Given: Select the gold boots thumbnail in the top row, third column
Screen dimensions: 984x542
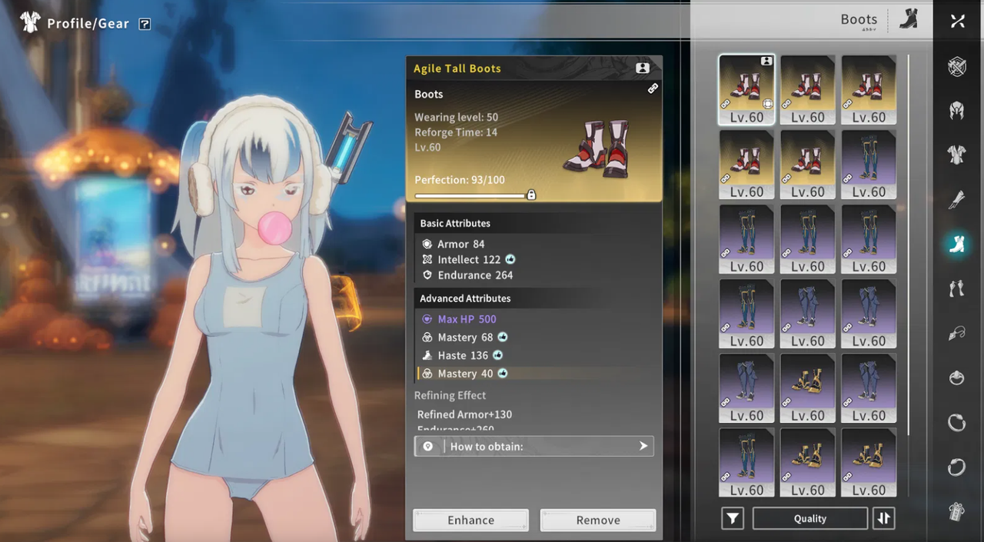Looking at the screenshot, I should [x=869, y=90].
